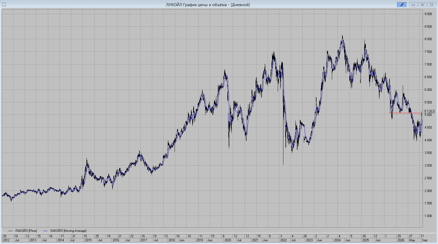Click the 4 500 price axis label
Screen dimensions: 438x244
[428, 128]
